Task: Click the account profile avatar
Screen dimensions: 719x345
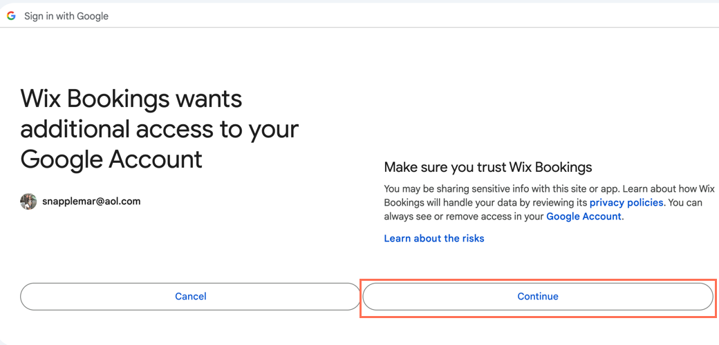Action: [28, 201]
